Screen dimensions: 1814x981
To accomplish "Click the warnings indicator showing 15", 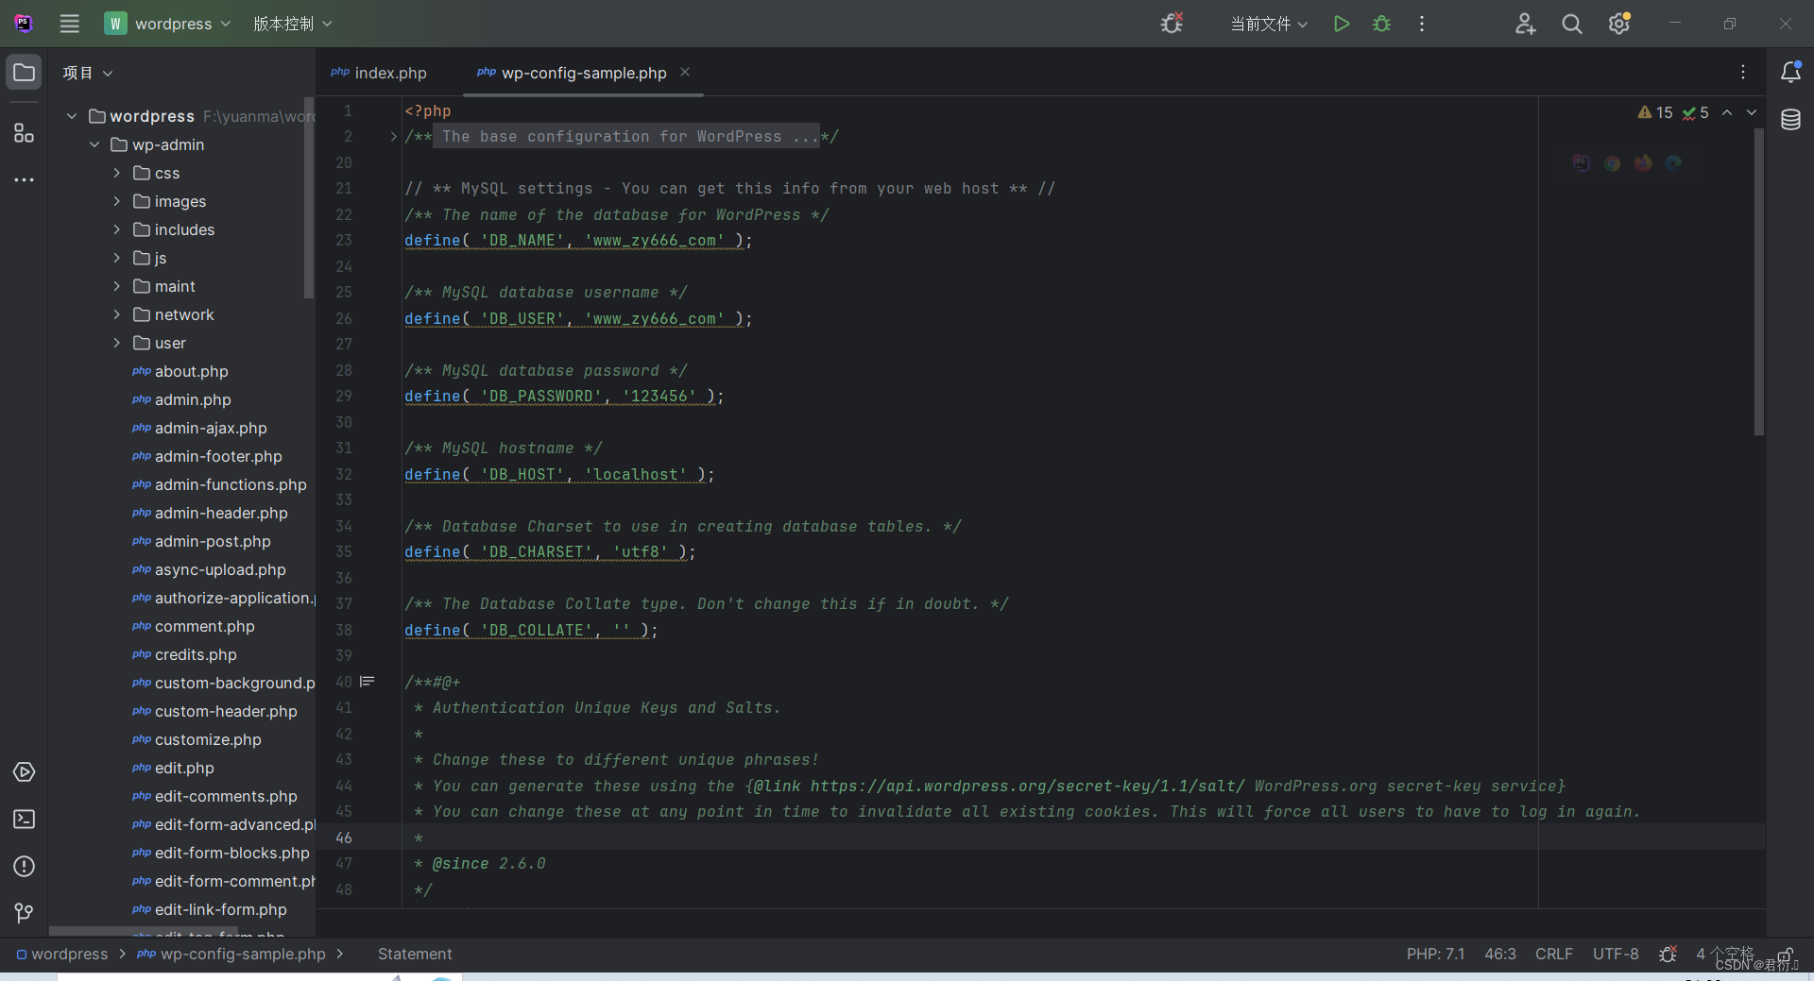I will [x=1655, y=112].
